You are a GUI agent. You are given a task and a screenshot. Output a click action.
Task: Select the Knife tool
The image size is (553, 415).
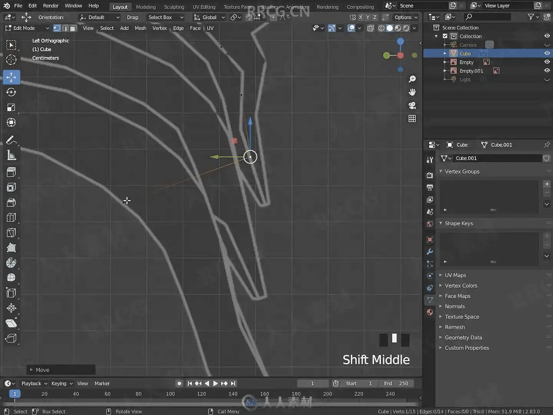(11, 232)
